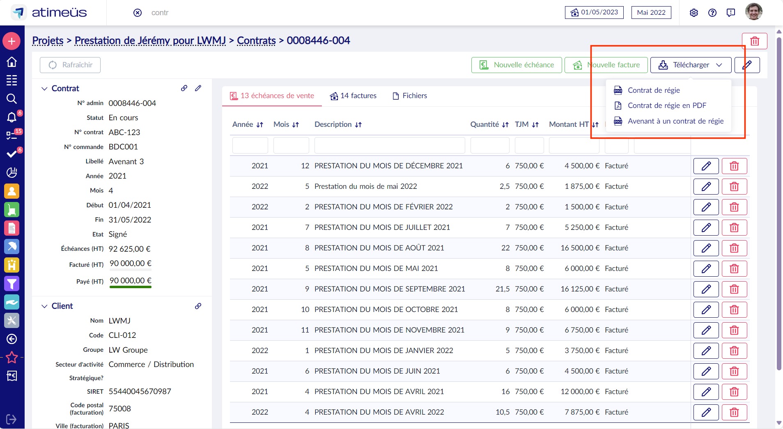Sort table by TJM column
Viewport: 783px width, 429px height.
tap(526, 124)
